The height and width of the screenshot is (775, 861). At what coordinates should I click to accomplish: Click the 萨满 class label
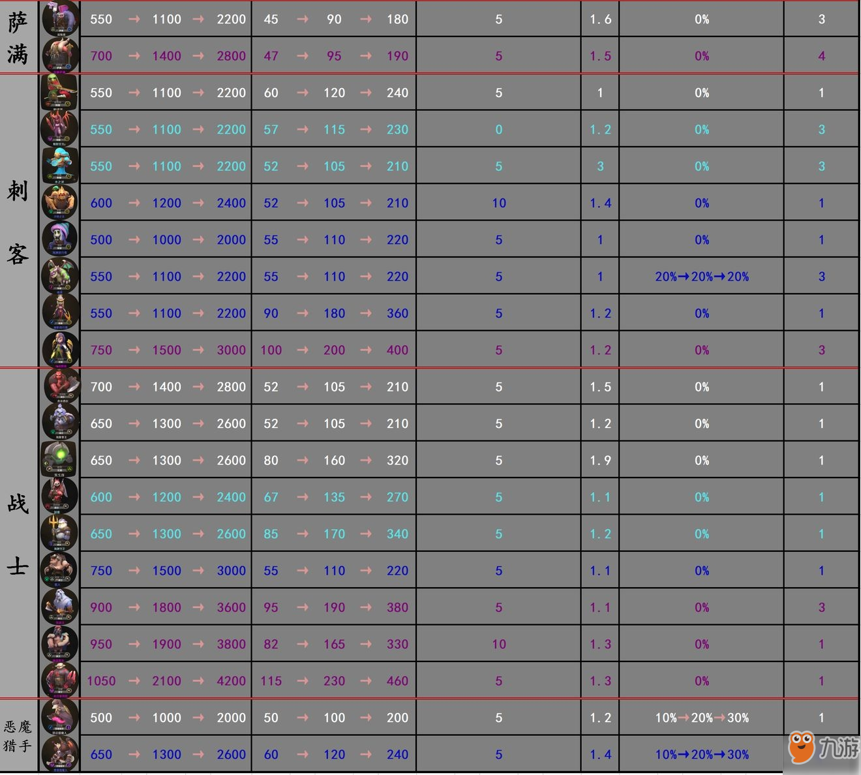point(18,38)
